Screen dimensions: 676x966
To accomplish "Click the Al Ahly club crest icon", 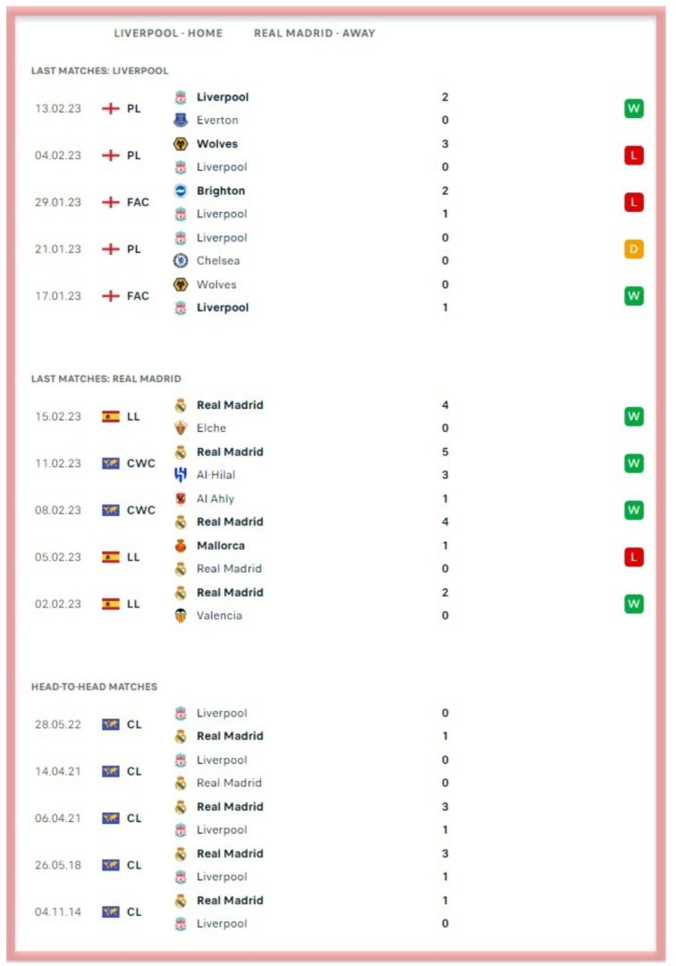I will click(x=181, y=498).
